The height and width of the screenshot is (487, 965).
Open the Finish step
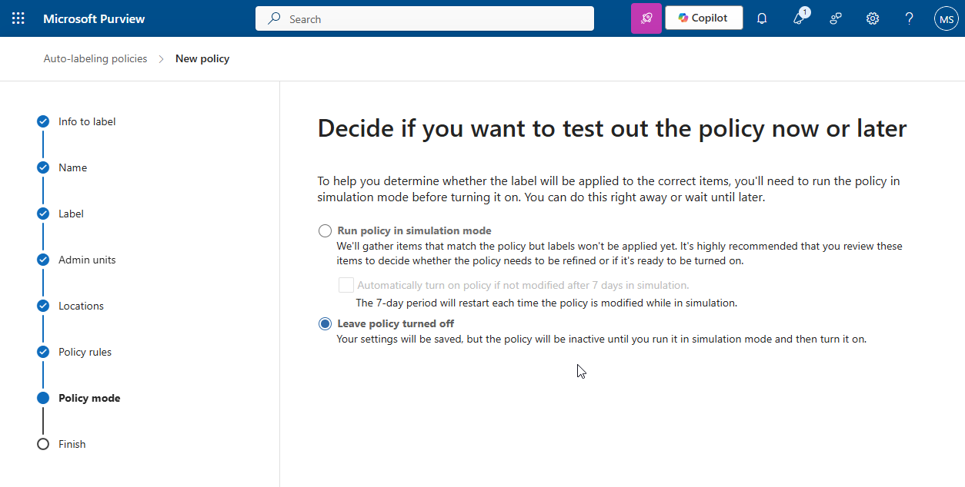point(72,444)
